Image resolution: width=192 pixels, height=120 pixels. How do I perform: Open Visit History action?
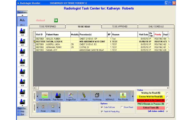tap(97, 96)
